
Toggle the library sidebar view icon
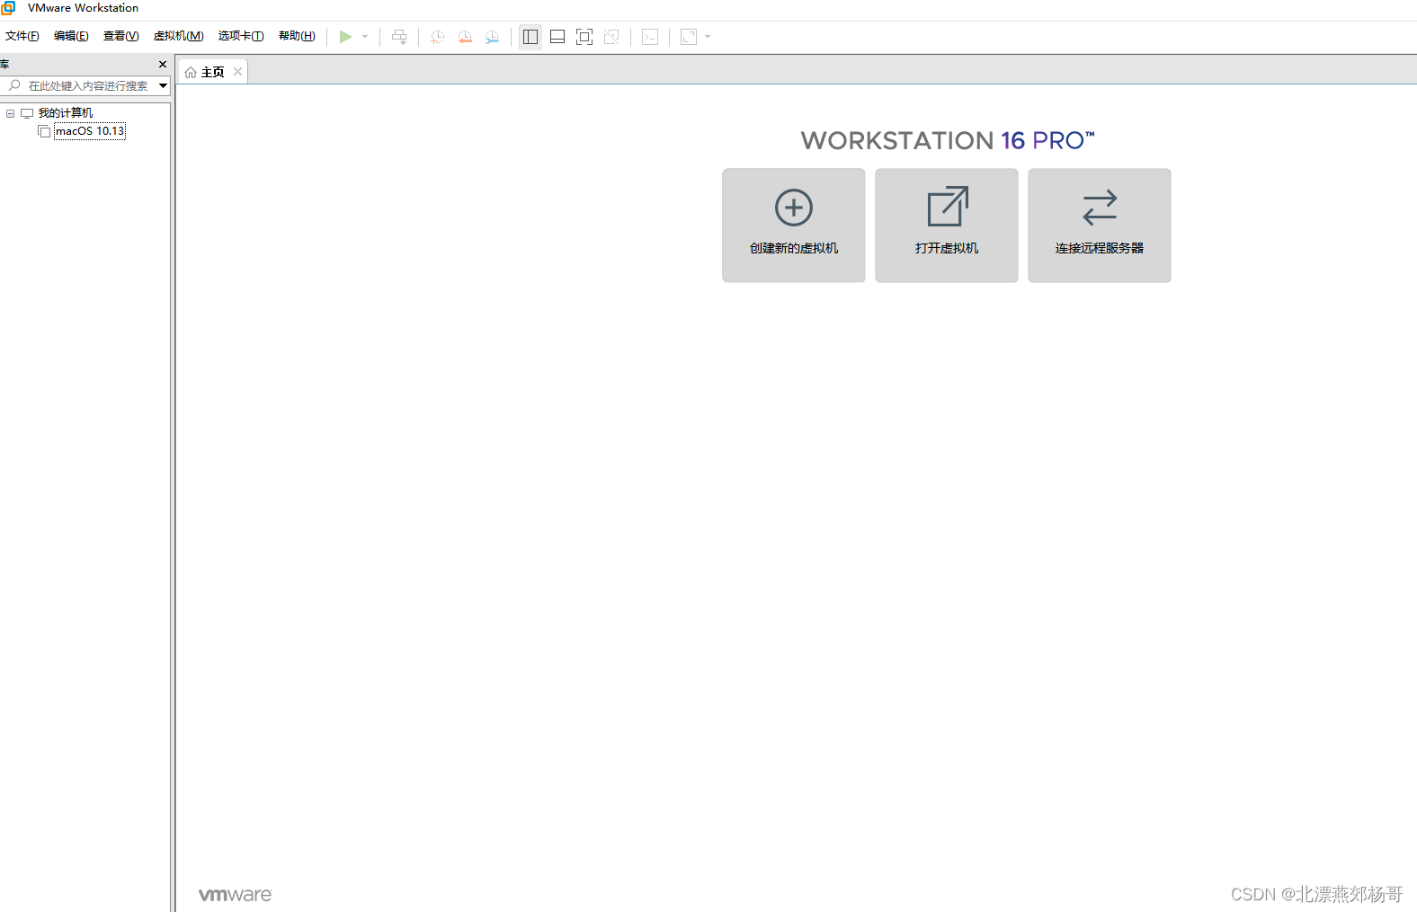tap(530, 37)
